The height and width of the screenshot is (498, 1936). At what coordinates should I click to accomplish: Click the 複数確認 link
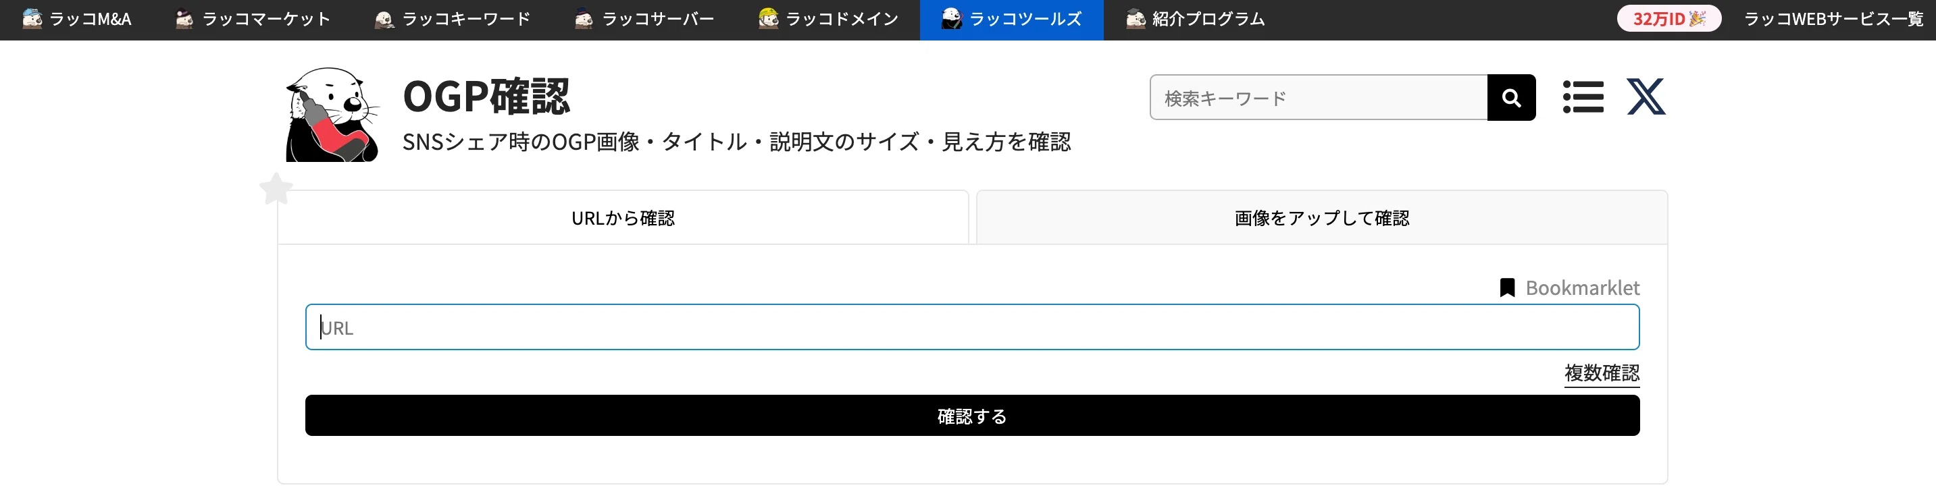point(1602,372)
